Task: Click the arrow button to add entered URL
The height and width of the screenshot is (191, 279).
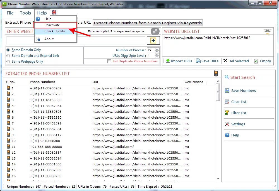Action: 153,40
